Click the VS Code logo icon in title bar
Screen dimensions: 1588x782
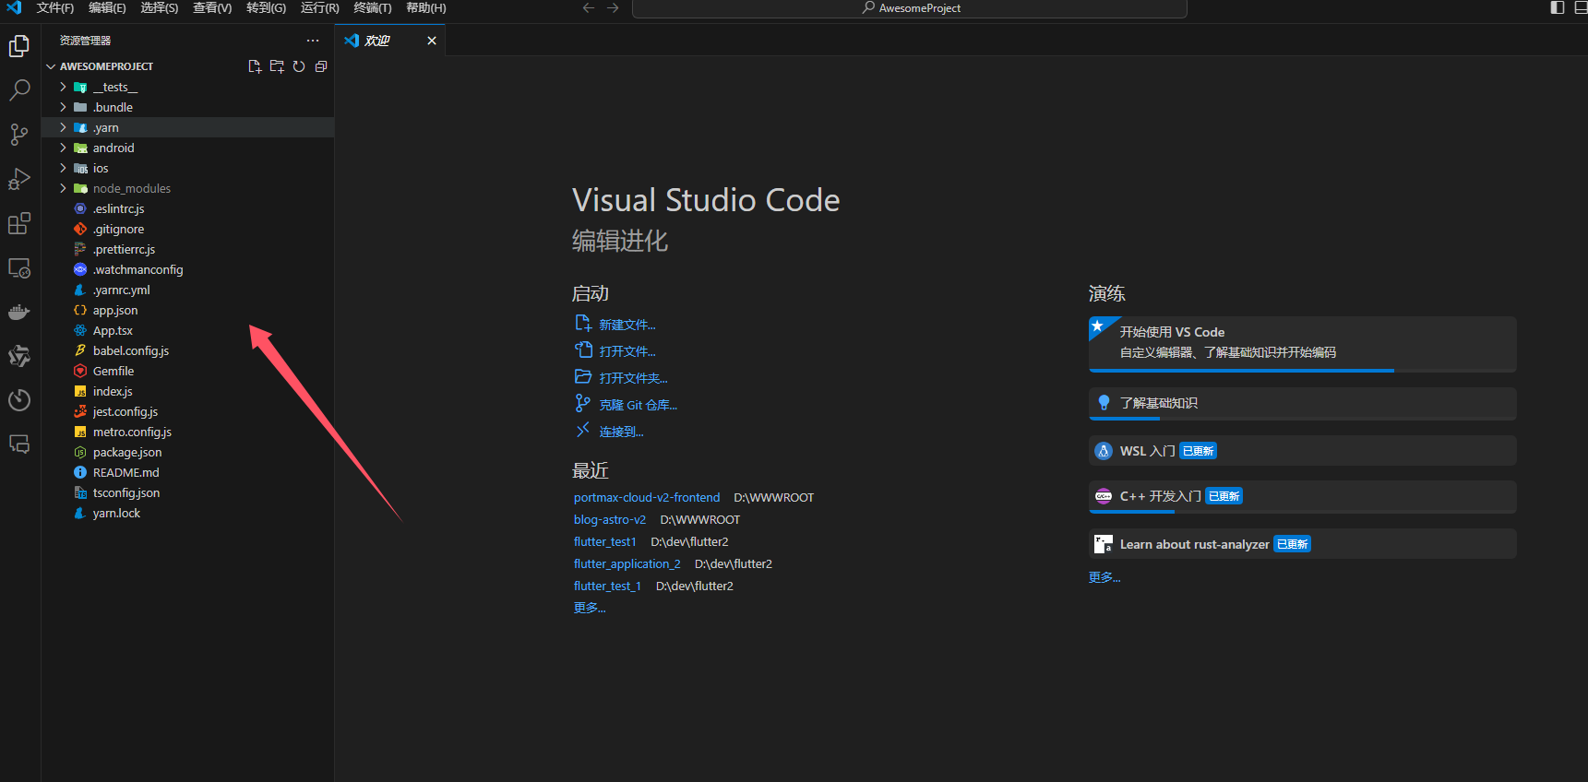[x=14, y=8]
